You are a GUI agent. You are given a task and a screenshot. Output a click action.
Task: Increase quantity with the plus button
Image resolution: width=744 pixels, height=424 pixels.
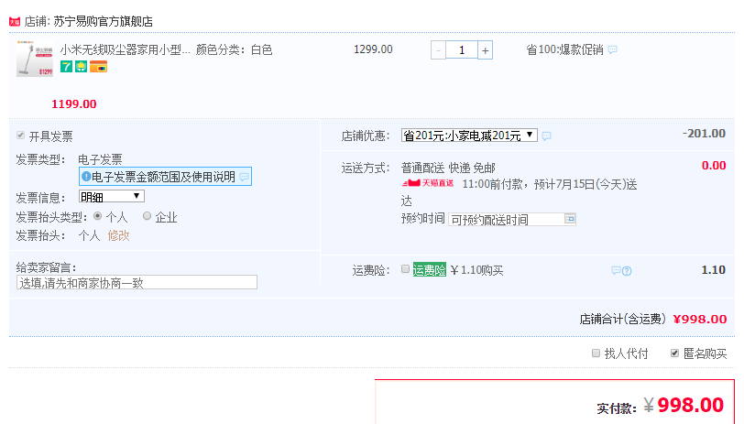coord(485,50)
